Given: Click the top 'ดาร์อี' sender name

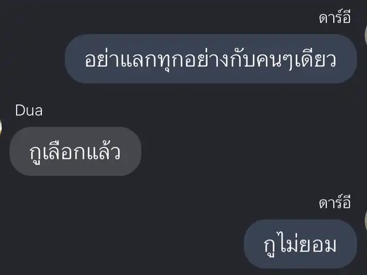Looking at the screenshot, I should [x=335, y=18].
